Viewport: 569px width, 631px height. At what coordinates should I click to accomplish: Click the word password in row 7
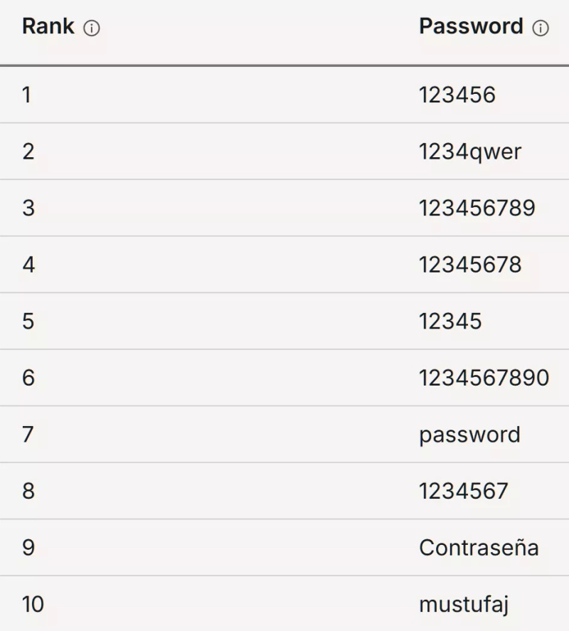click(469, 435)
